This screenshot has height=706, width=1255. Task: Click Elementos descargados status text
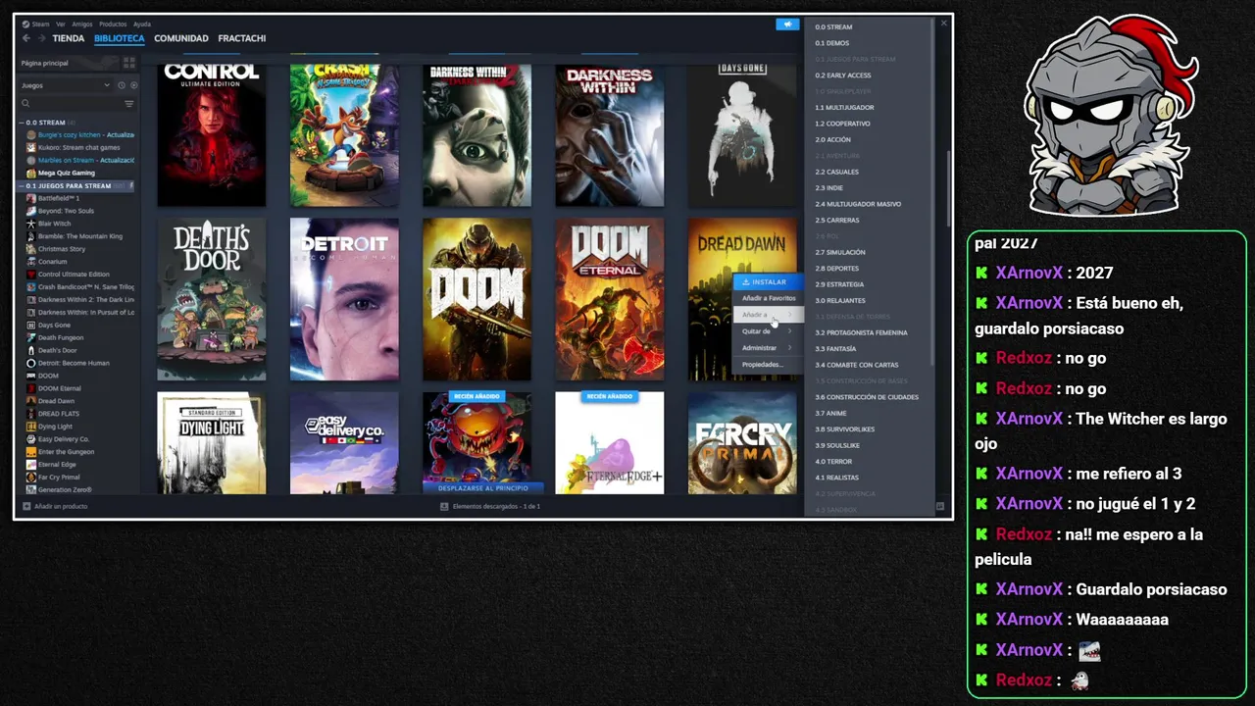coord(496,506)
